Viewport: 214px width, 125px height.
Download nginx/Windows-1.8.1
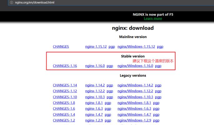point(134,103)
